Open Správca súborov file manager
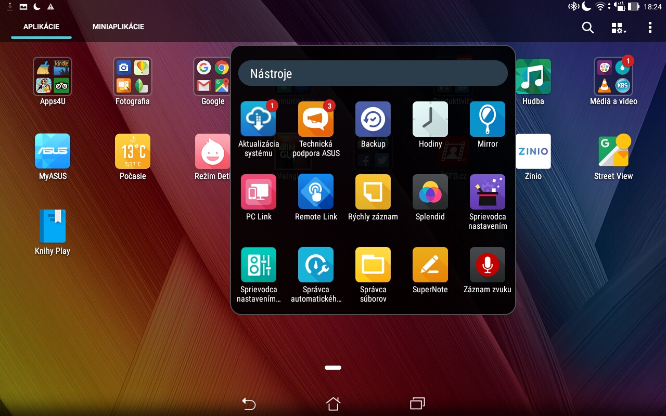 pyautogui.click(x=373, y=265)
